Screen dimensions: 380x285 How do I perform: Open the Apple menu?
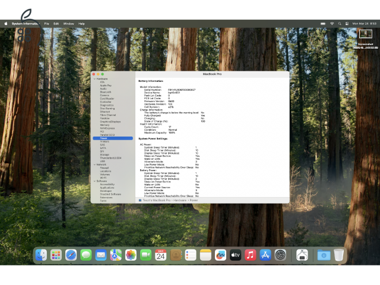6,24
